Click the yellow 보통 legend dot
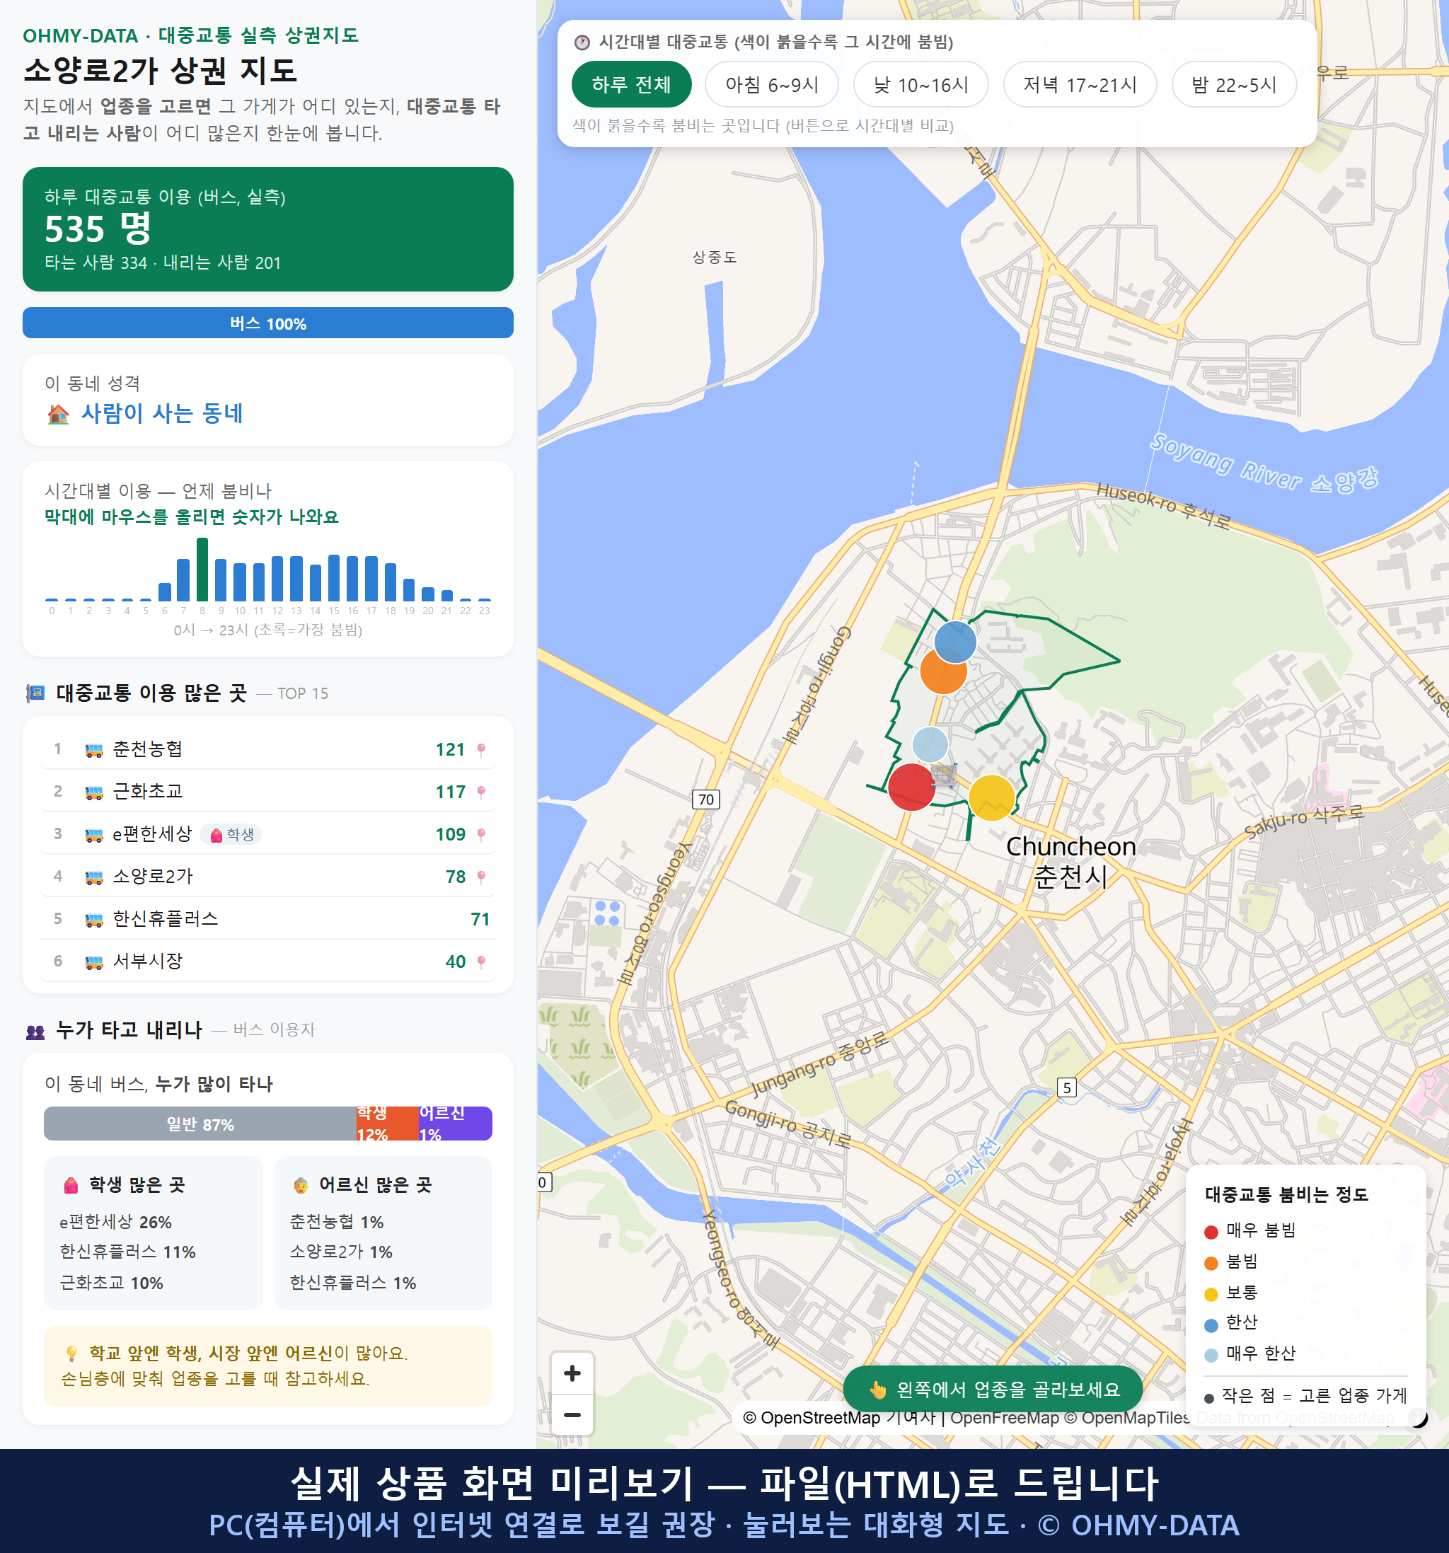This screenshot has height=1553, width=1449. [1211, 1295]
